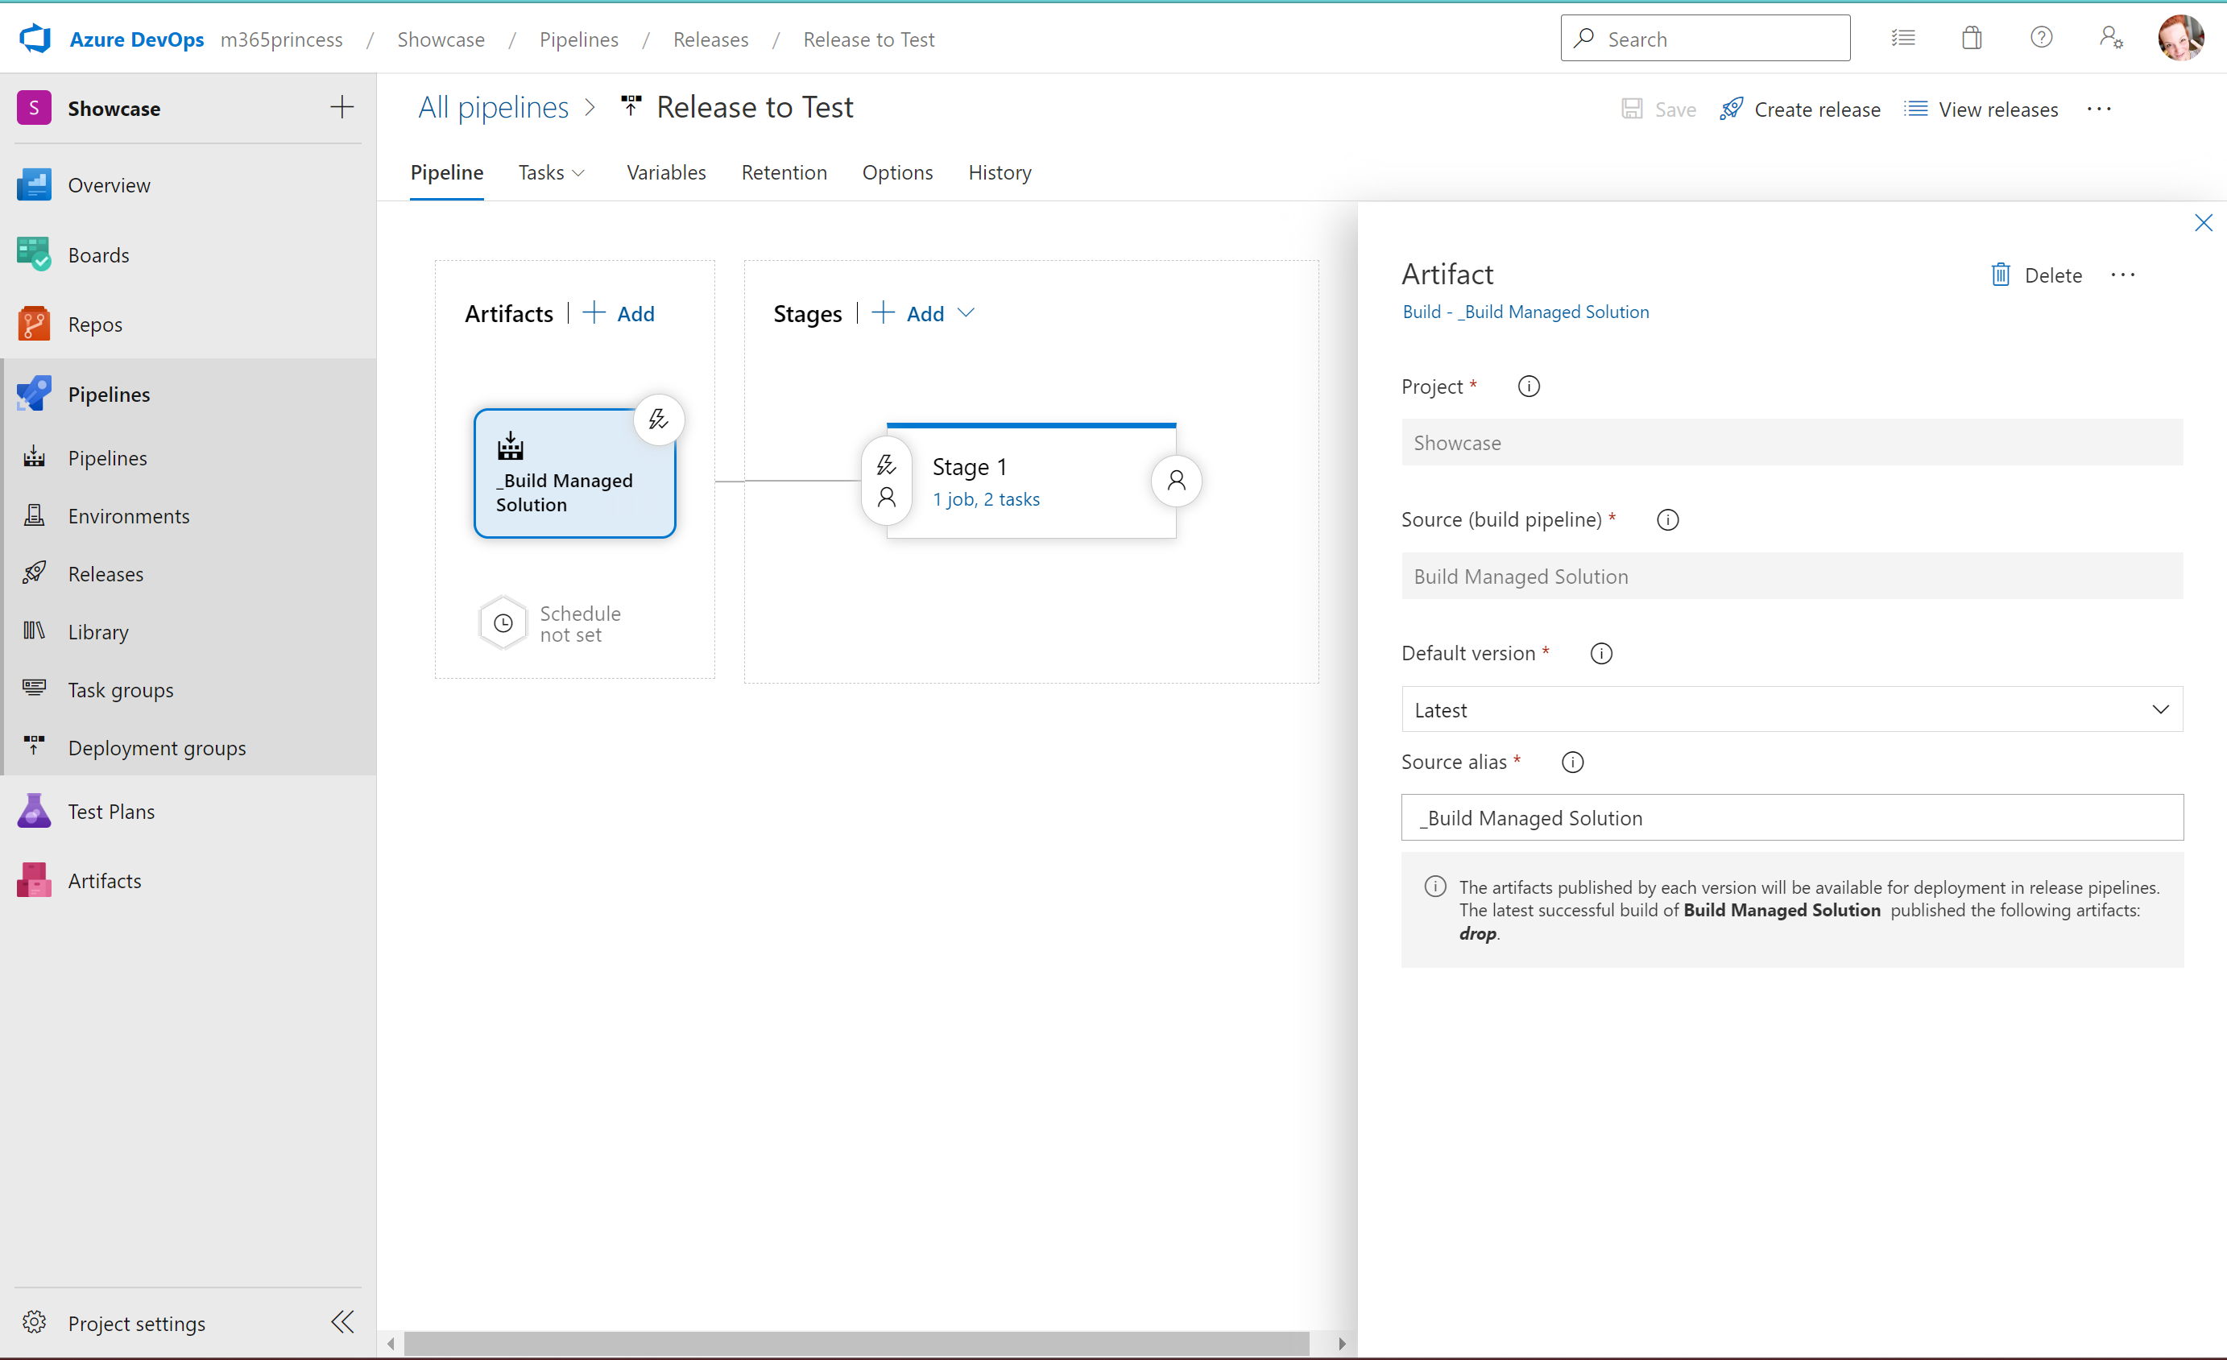Open the marketplace shopping bag icon
Viewport: 2227px width, 1360px height.
1972,38
